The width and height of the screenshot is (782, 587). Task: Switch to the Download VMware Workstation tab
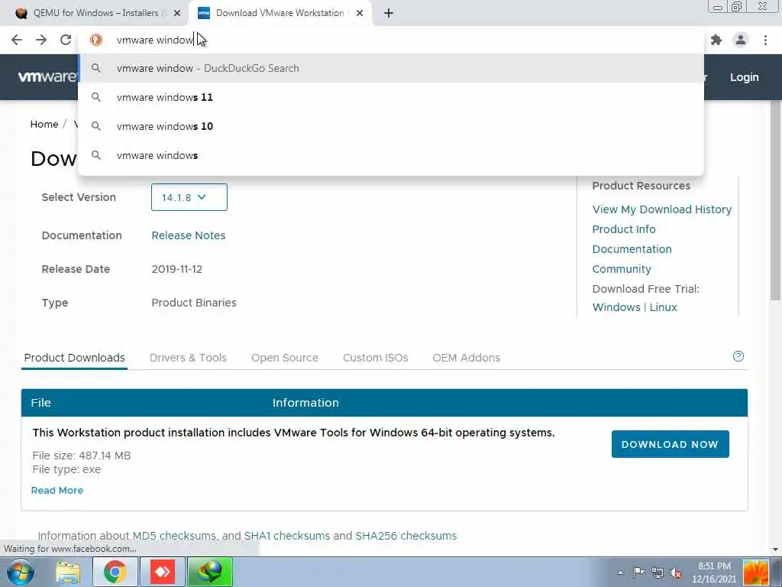coord(280,14)
